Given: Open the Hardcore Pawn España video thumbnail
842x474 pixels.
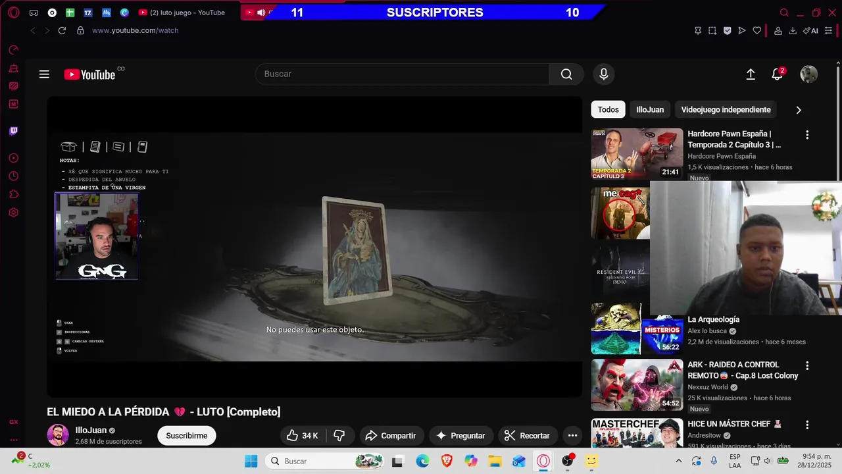Looking at the screenshot, I should (x=637, y=154).
